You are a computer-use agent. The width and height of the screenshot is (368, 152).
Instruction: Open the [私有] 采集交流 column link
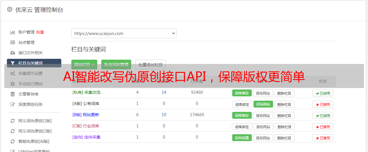pyautogui.click(x=86, y=92)
